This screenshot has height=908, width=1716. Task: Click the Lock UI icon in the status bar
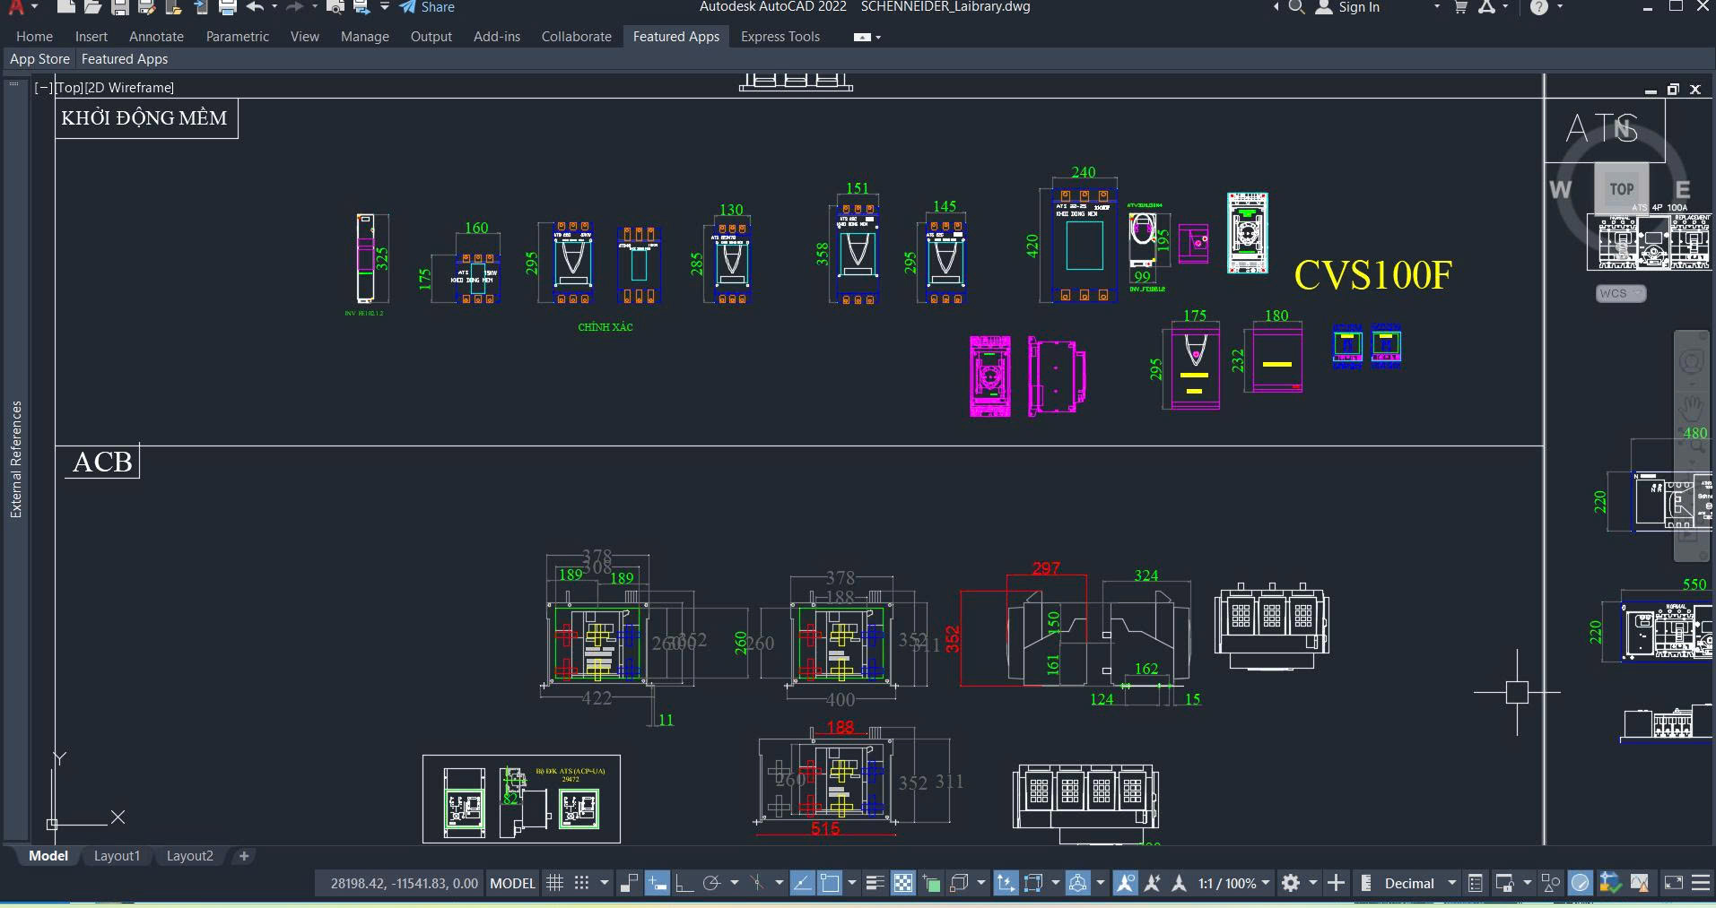[x=1504, y=883]
